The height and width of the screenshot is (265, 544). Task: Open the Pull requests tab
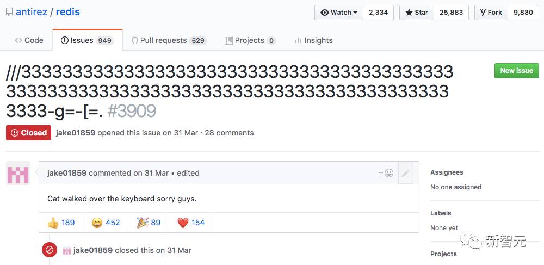pyautogui.click(x=169, y=40)
